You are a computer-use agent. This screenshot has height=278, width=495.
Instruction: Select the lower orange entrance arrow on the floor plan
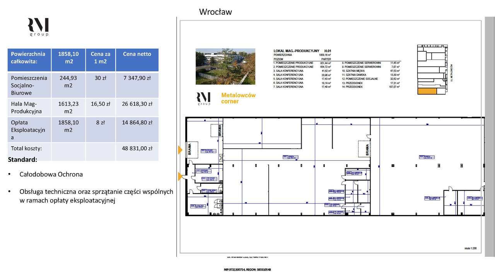tap(180, 176)
